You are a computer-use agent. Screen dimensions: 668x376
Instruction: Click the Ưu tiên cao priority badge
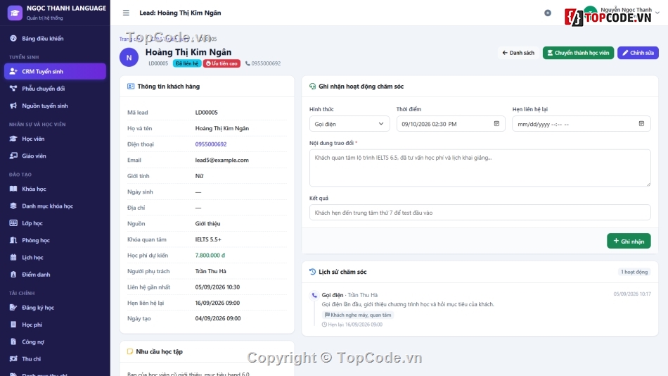click(x=221, y=63)
